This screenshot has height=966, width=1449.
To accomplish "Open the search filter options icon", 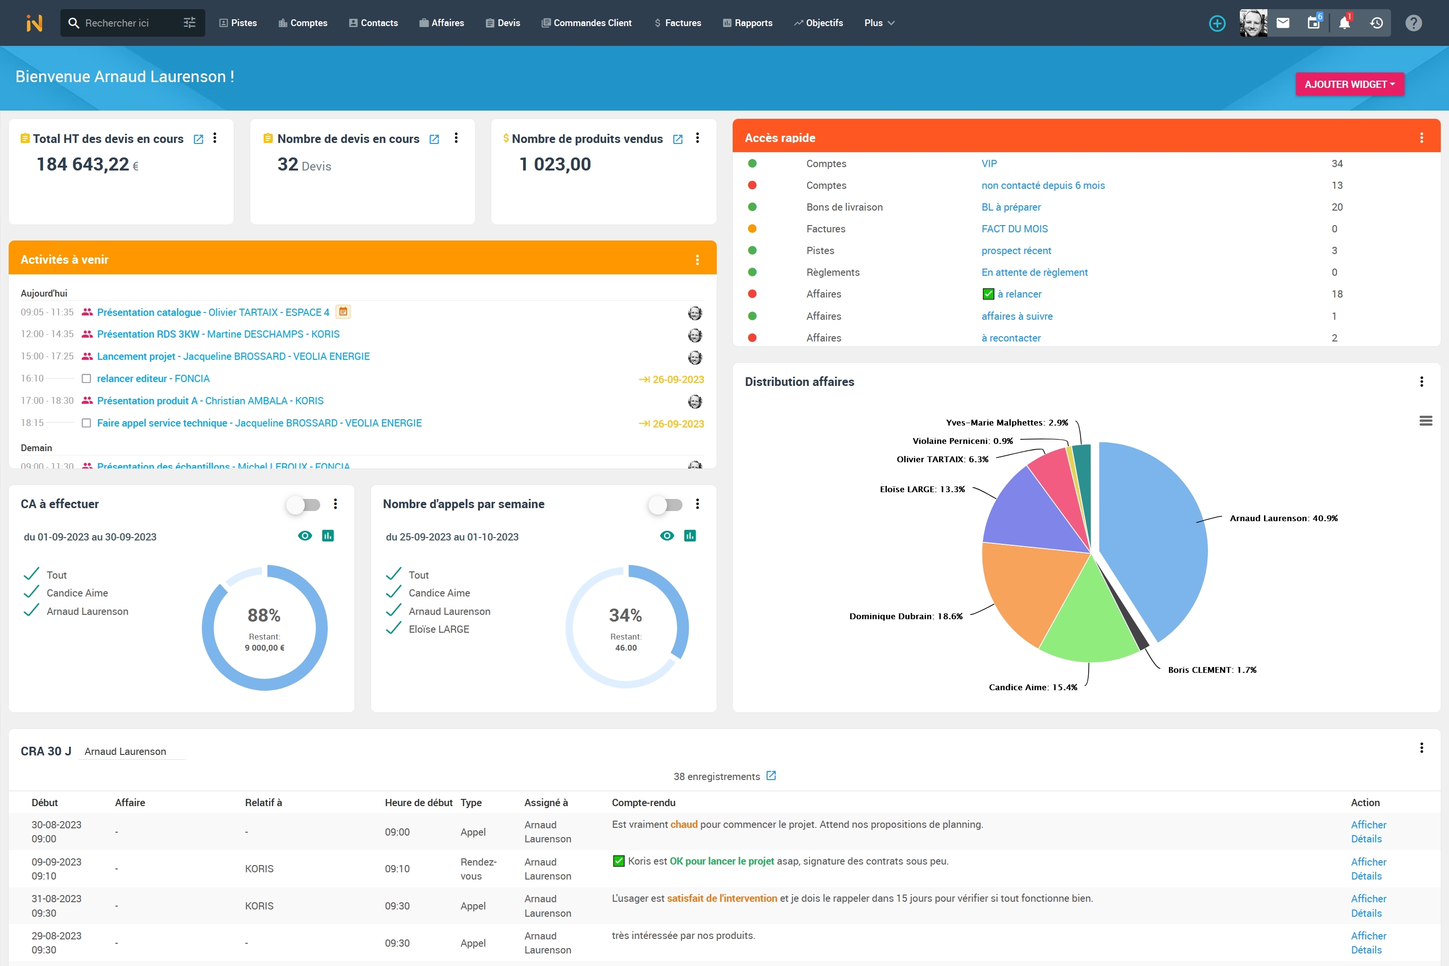I will point(189,22).
